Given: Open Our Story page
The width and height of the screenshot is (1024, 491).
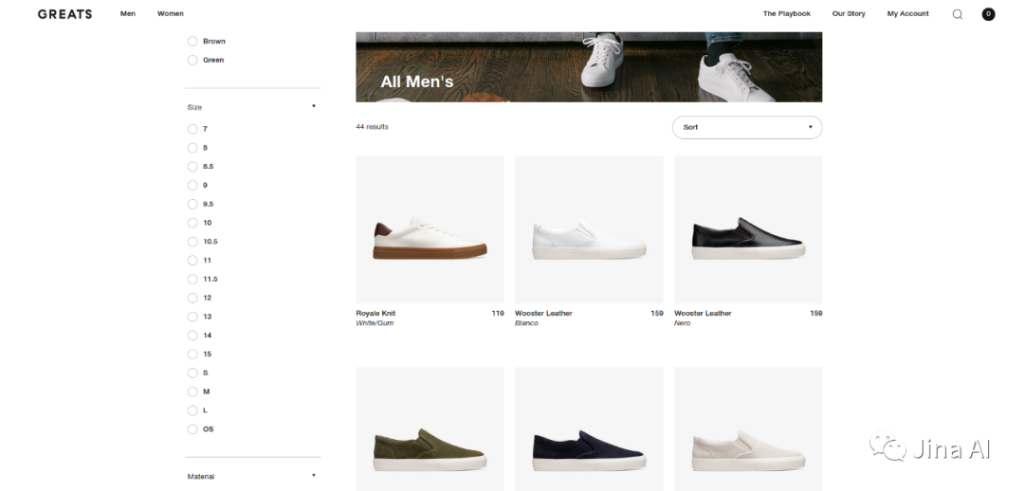Looking at the screenshot, I should click(849, 13).
